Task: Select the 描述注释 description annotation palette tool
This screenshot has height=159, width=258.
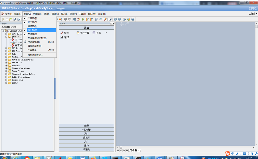Action: coord(83,33)
